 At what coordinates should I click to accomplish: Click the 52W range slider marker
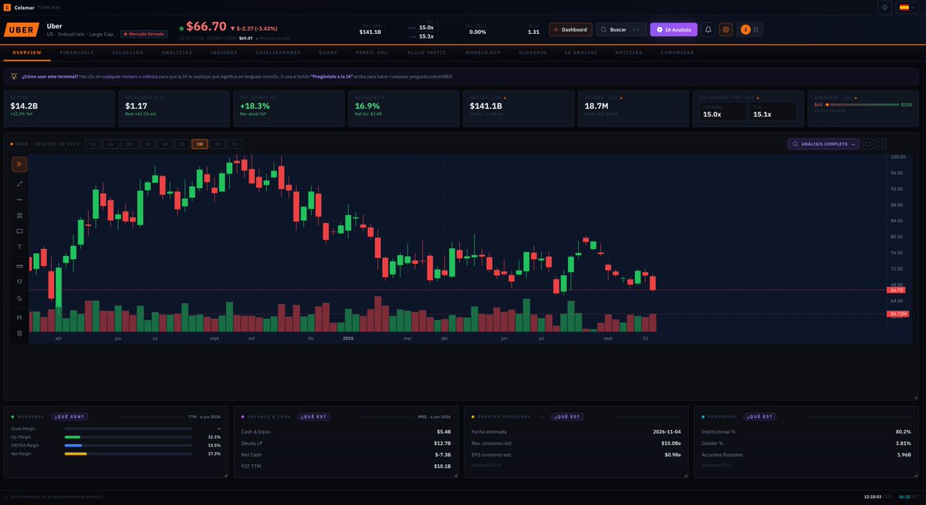827,104
